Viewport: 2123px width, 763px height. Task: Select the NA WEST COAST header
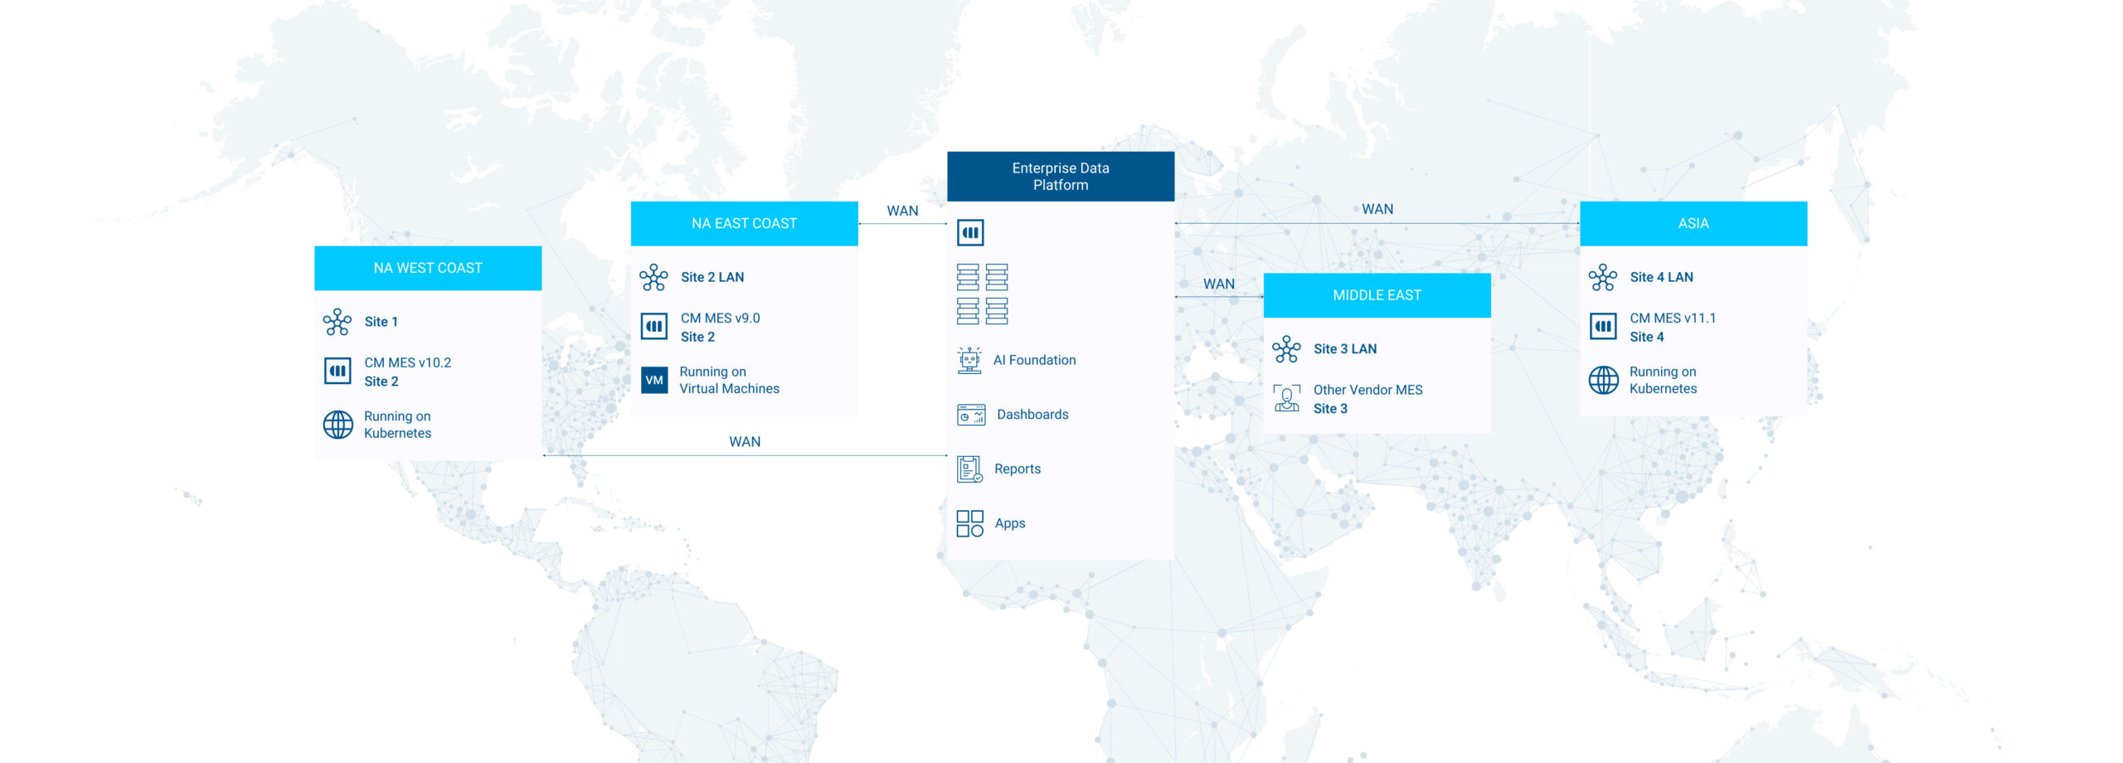point(427,268)
